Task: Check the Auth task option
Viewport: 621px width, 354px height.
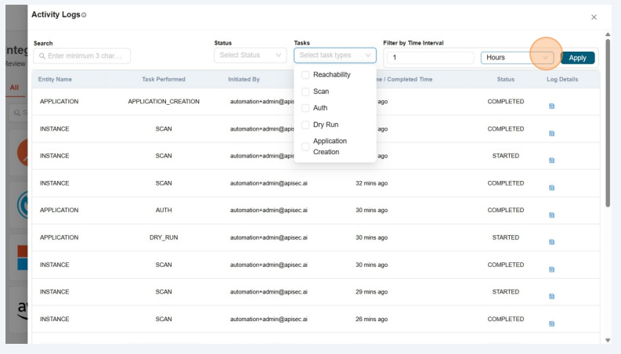Action: [x=305, y=108]
